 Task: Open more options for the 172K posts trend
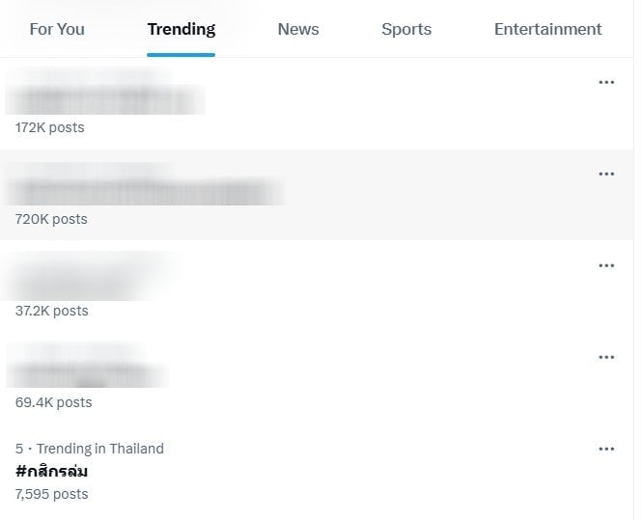(606, 82)
